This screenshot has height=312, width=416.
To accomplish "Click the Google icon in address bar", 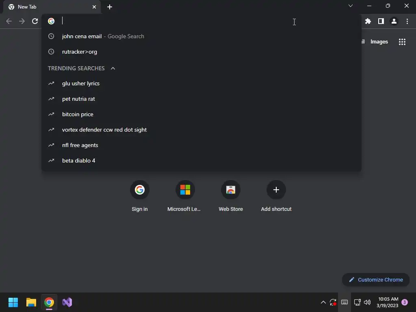I will pyautogui.click(x=51, y=21).
